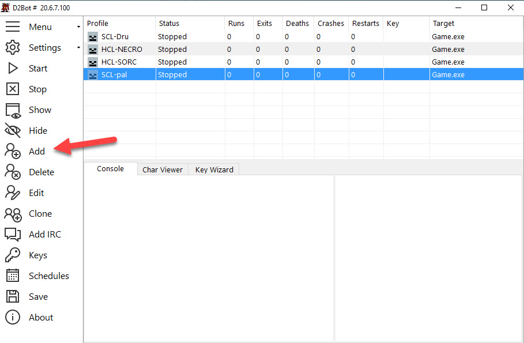Click the Deaths column header
Image resolution: width=524 pixels, height=343 pixels.
(x=298, y=24)
